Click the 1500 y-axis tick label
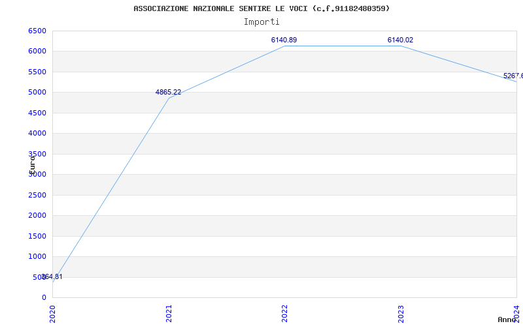 pyautogui.click(x=37, y=236)
